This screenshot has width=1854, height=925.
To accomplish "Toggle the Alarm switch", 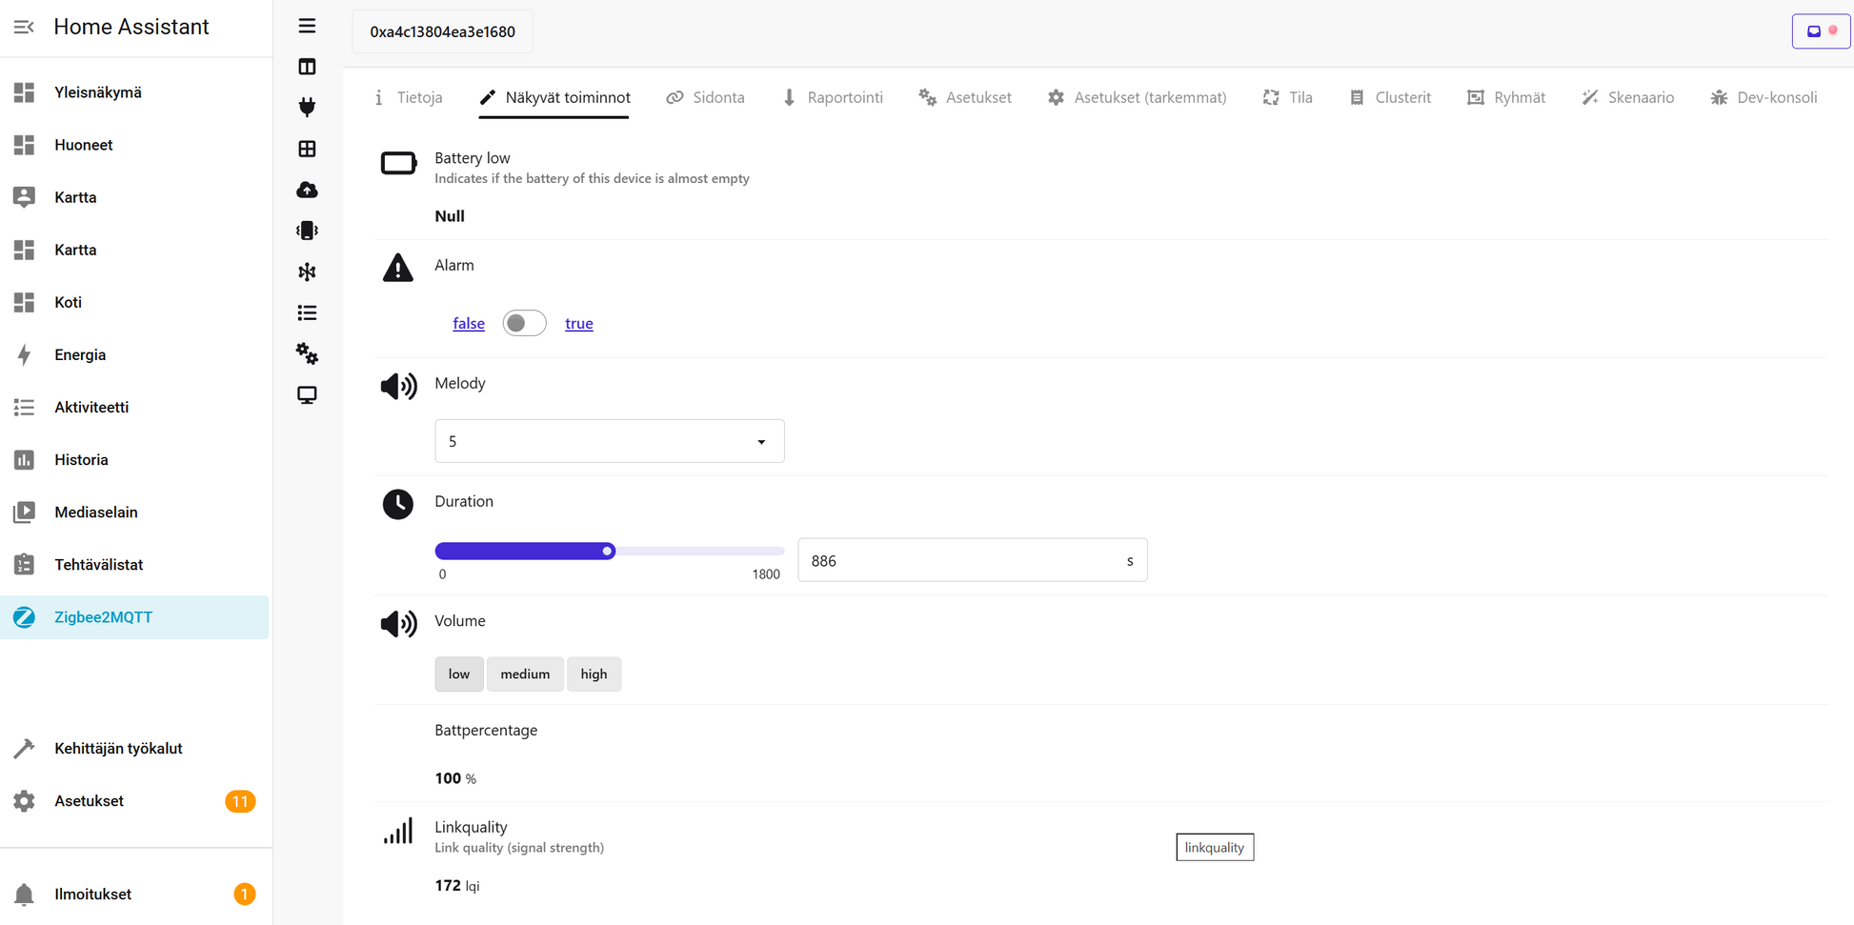I will (524, 324).
